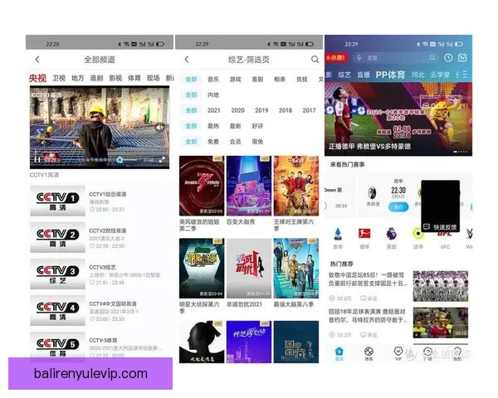
Task: Mute the CCTV1 video with speaker icon
Action: [160, 127]
